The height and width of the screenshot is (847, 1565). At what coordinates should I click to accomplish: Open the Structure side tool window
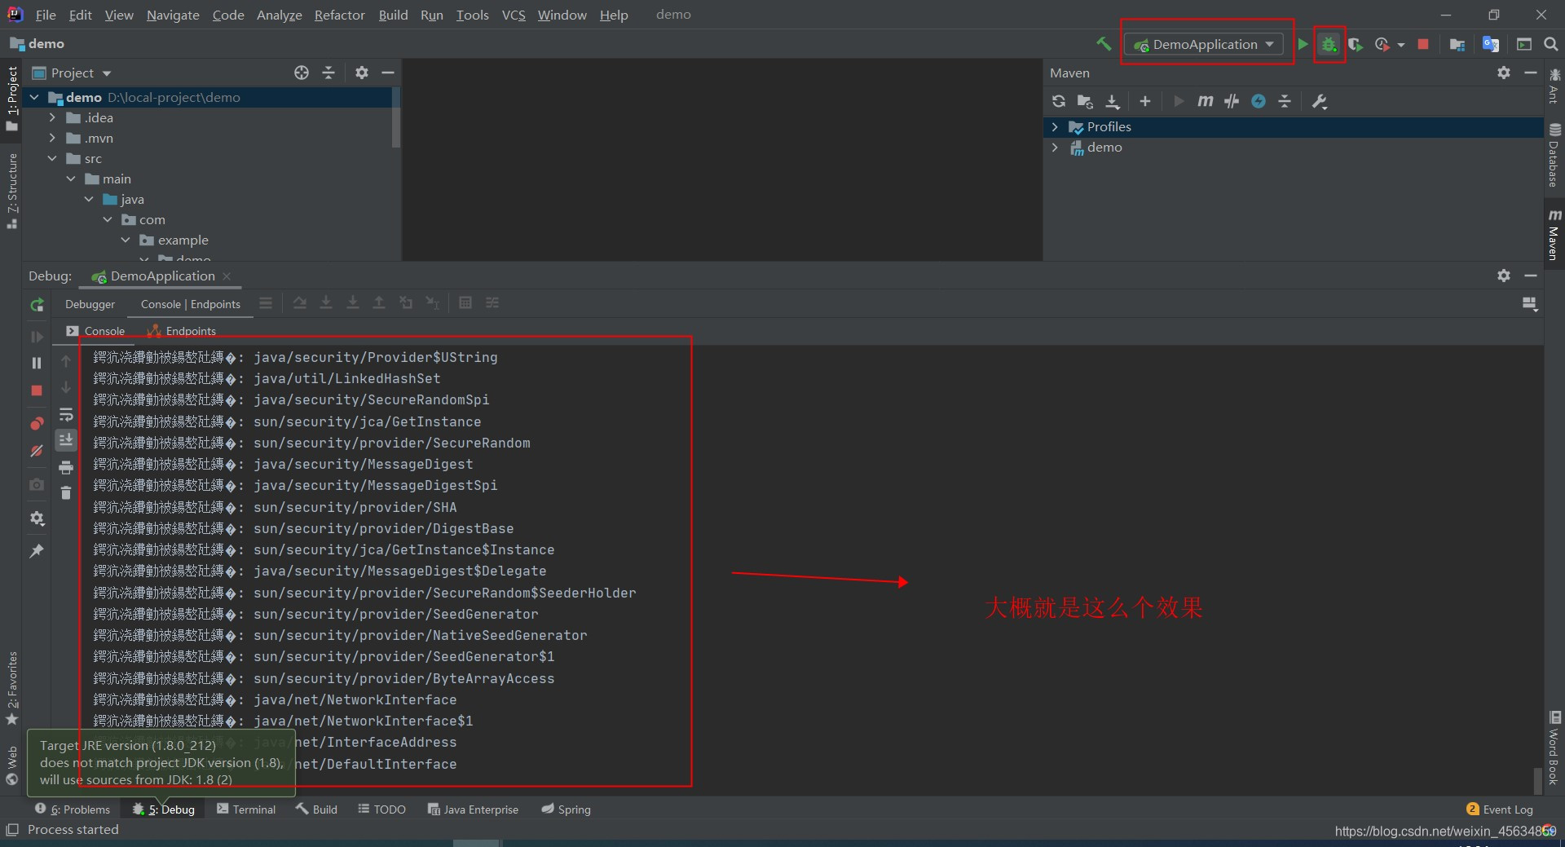[11, 191]
